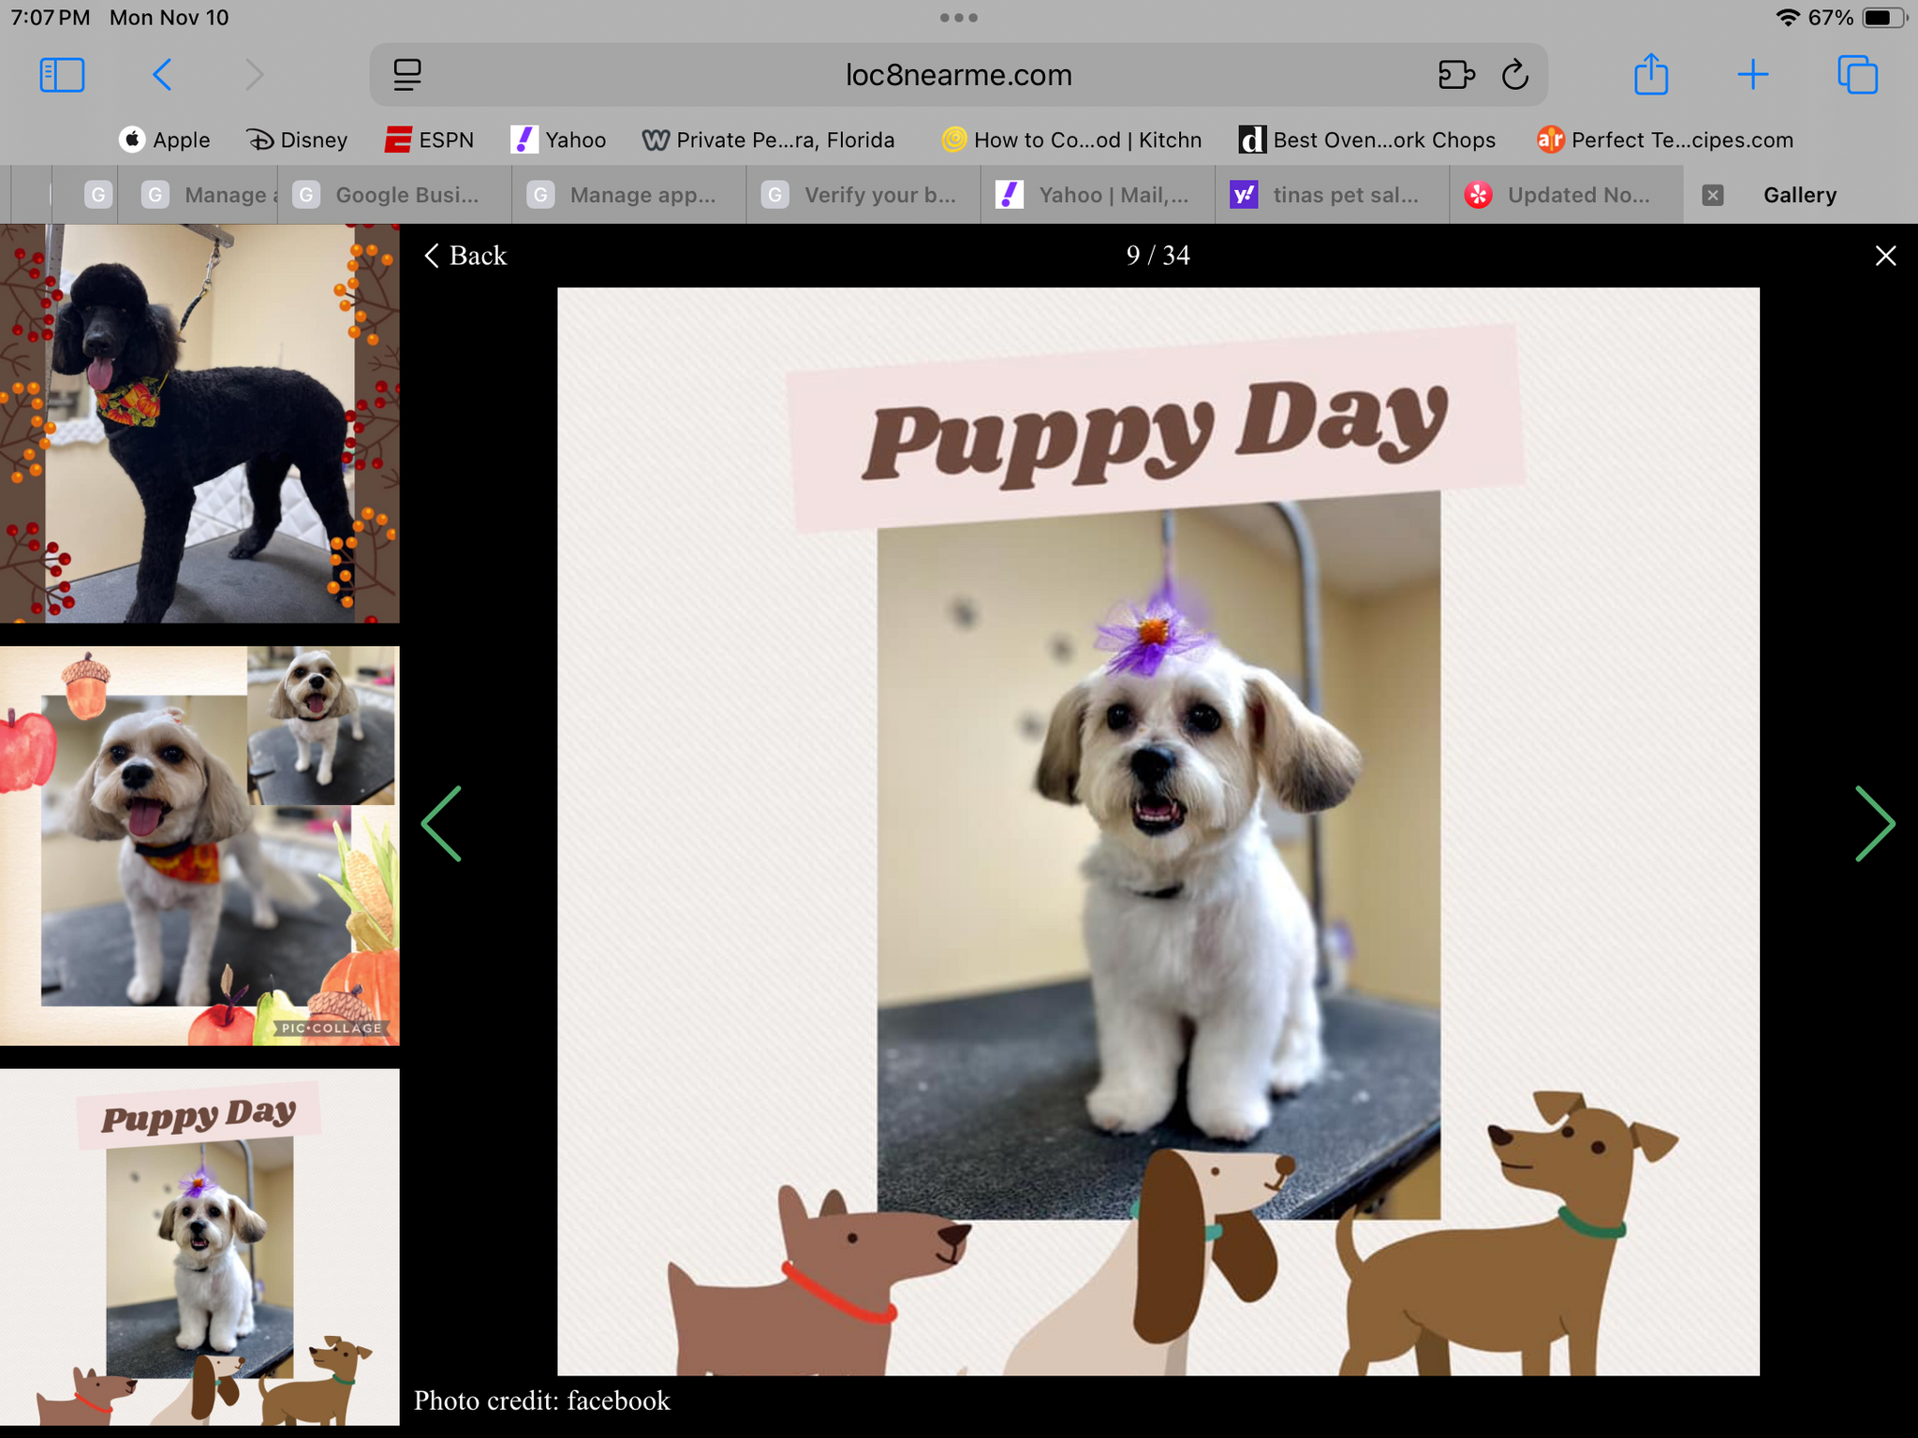Share the current page
Image resolution: width=1918 pixels, height=1438 pixels.
tap(1651, 75)
